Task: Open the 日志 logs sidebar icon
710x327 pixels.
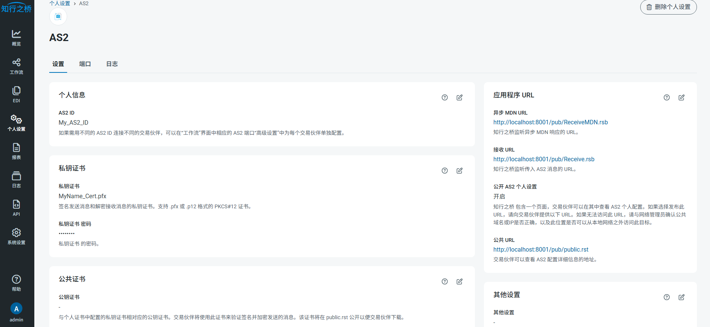Action: (x=16, y=180)
